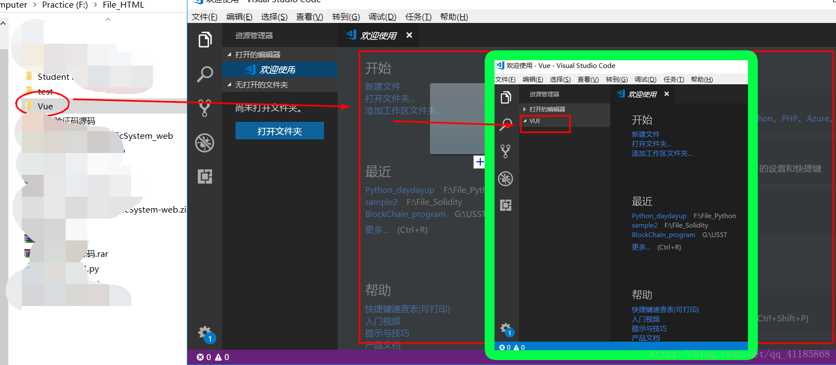Close the 欢迎使用 tab in inset Vue window
The width and height of the screenshot is (836, 365).
(x=667, y=94)
